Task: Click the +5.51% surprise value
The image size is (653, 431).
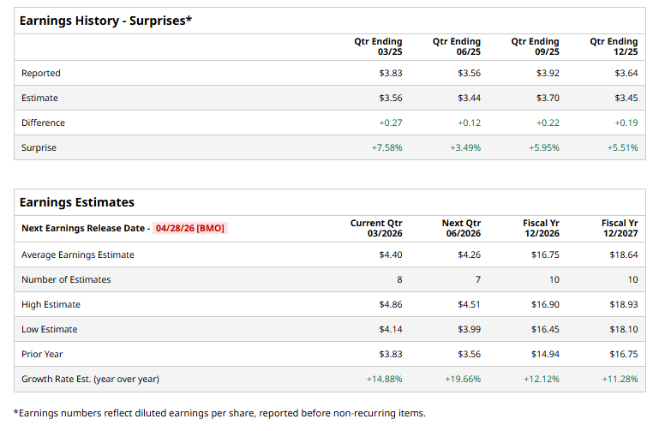Action: click(x=622, y=147)
